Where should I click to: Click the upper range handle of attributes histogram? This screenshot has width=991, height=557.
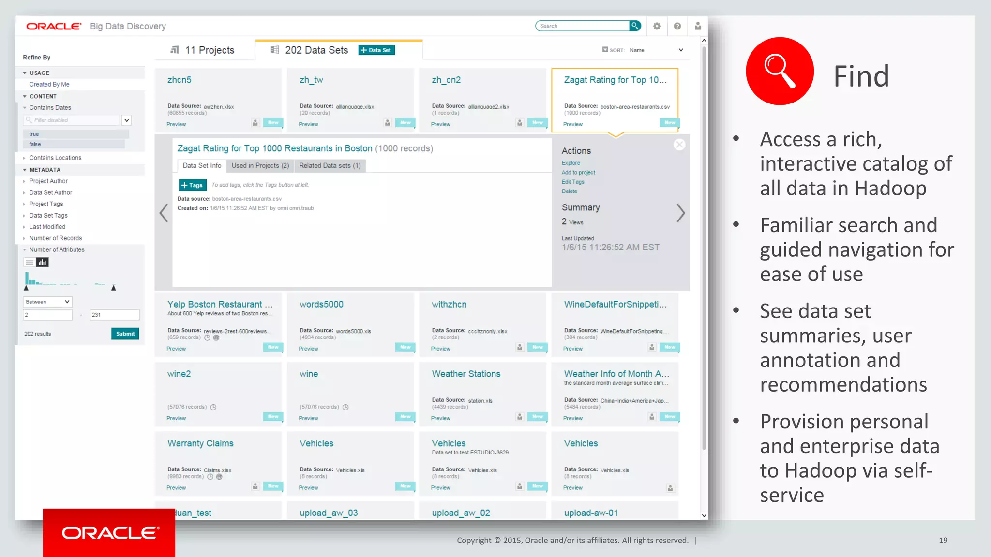[x=114, y=288]
